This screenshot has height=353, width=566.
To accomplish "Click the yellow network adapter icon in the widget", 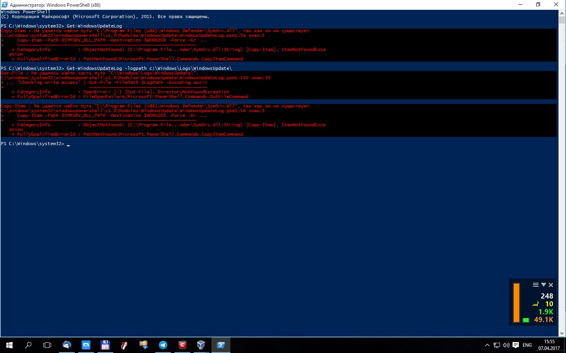I will click(536, 304).
